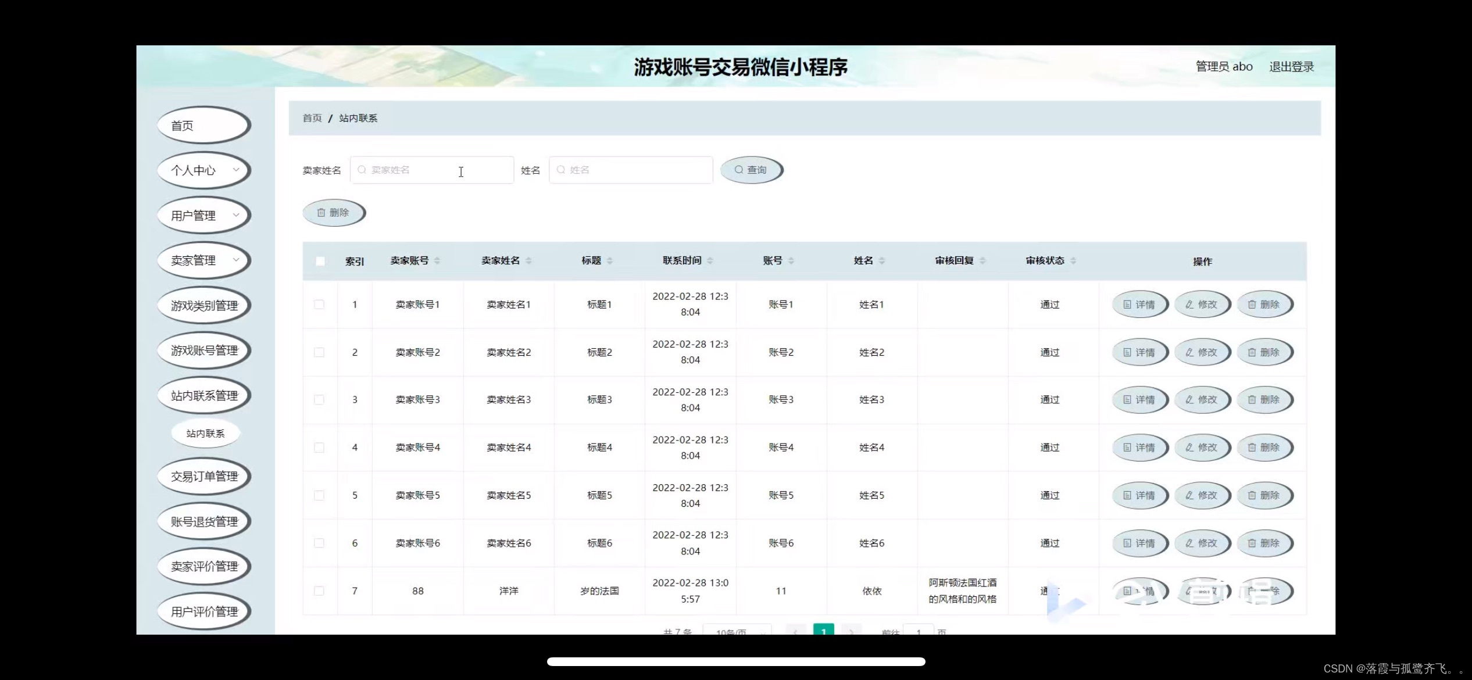Check the checkbox for row 7 (洋洋)

[x=319, y=590]
